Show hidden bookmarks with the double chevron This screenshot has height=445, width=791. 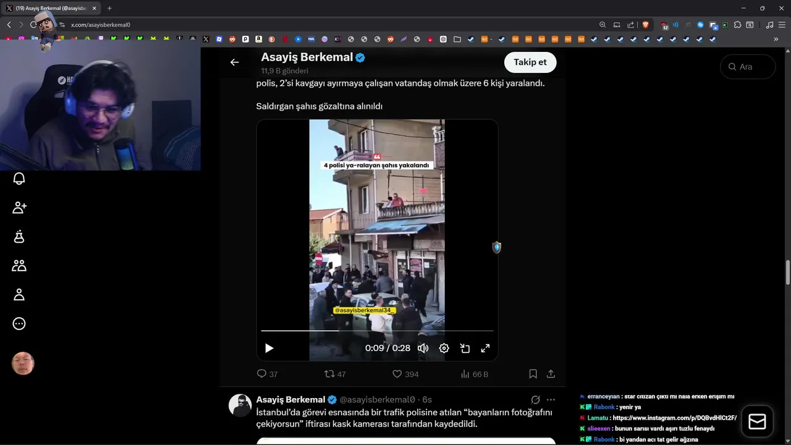(776, 39)
